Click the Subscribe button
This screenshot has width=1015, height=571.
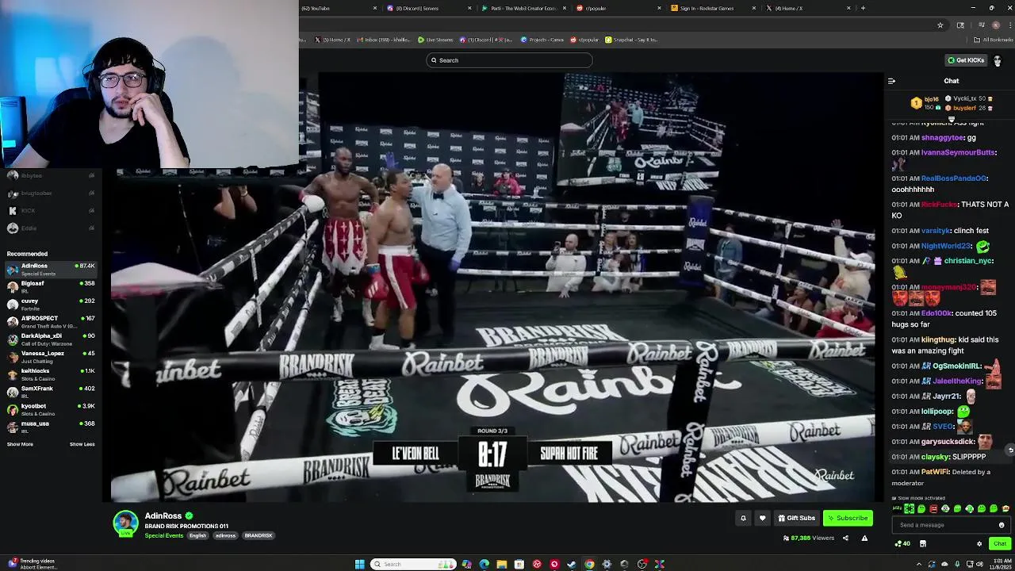coord(848,518)
